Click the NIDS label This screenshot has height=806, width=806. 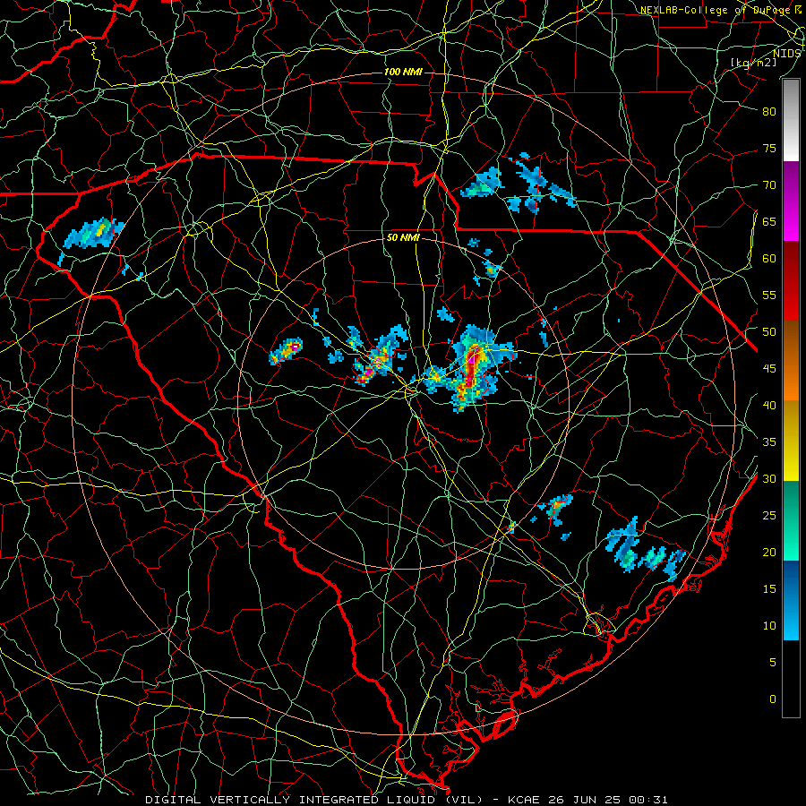tap(786, 53)
